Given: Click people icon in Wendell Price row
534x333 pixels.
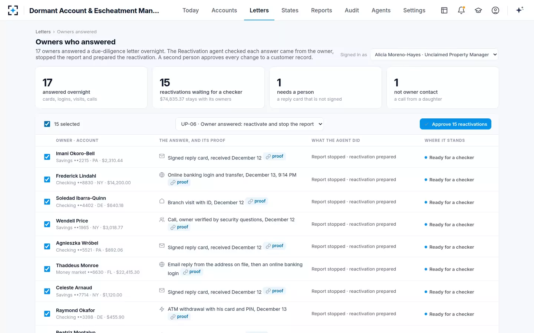Looking at the screenshot, I should coord(162,219).
